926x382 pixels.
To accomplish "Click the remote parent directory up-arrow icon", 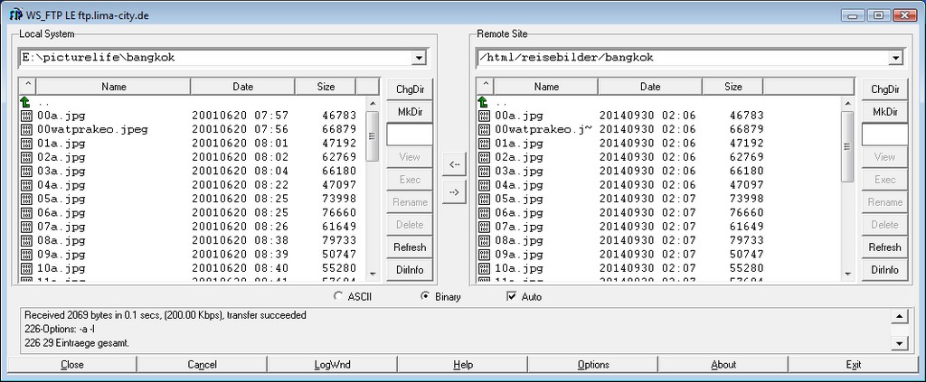I will tap(484, 102).
